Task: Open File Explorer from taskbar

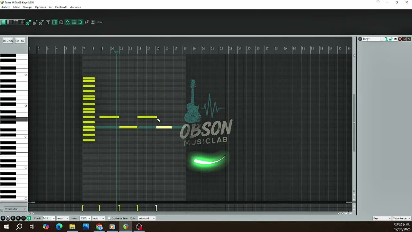Action: point(72,227)
